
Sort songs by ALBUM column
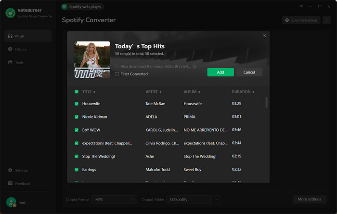(x=192, y=92)
